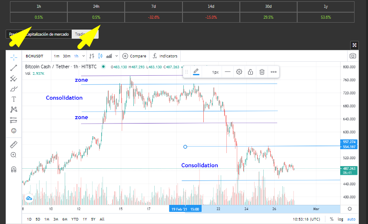Activate the magnet snapping mode
Screen dimensions: 368x224
coord(13,169)
